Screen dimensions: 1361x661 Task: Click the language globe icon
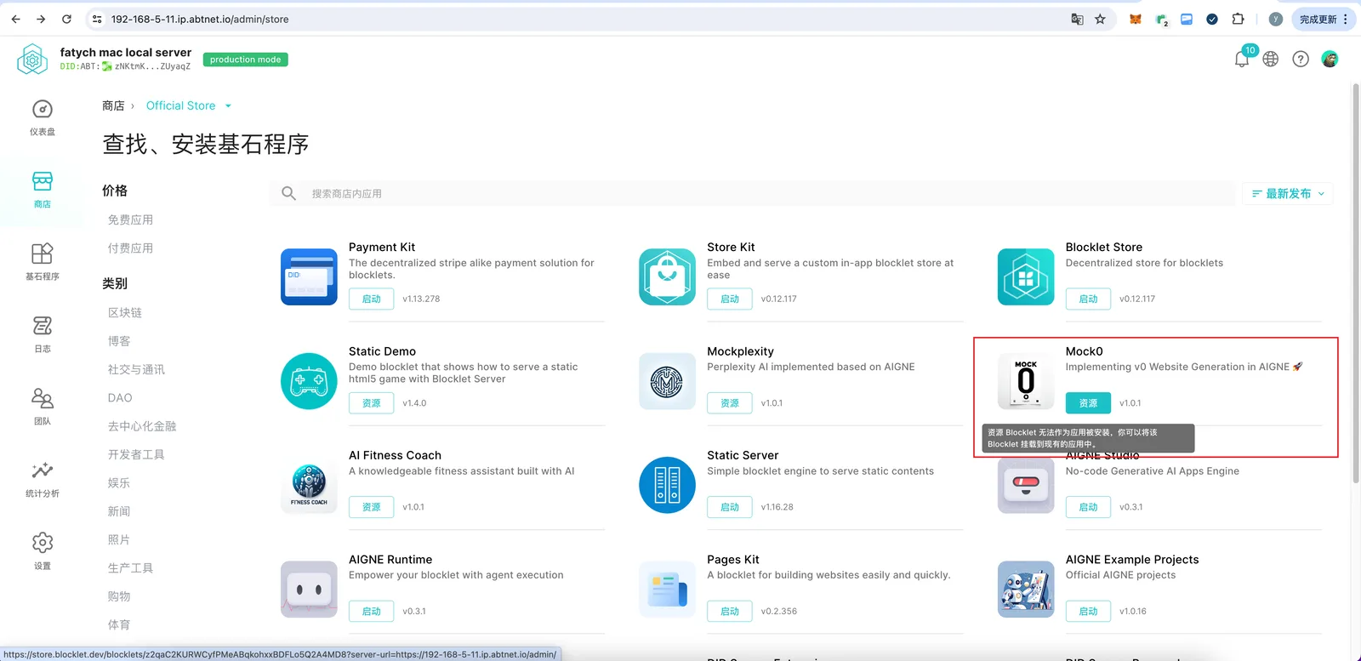pos(1271,59)
